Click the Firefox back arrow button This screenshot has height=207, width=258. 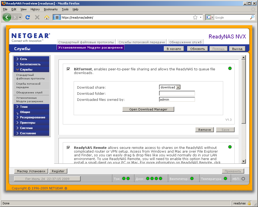pos(7,17)
